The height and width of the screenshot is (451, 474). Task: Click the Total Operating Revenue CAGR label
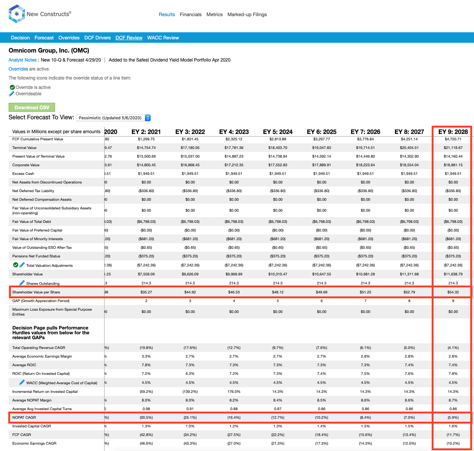[39, 348]
